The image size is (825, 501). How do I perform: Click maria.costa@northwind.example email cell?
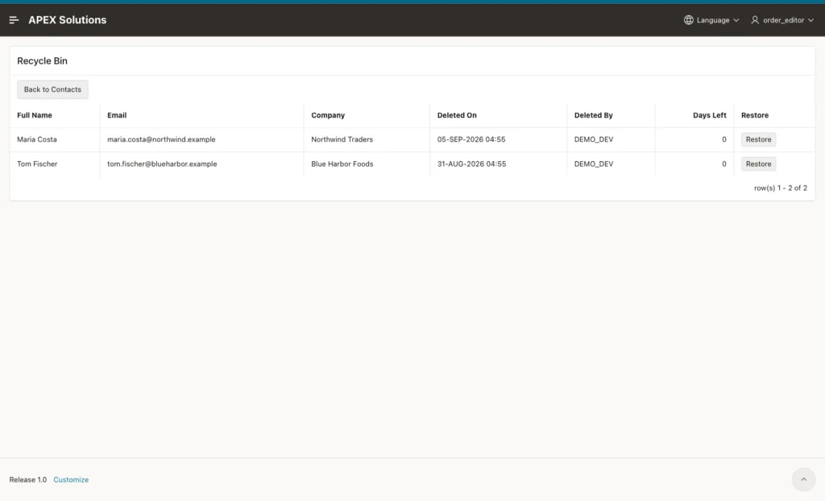coord(161,139)
